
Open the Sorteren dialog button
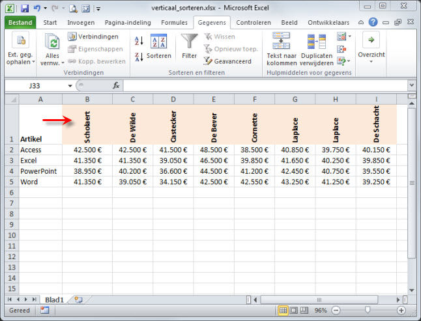[158, 46]
